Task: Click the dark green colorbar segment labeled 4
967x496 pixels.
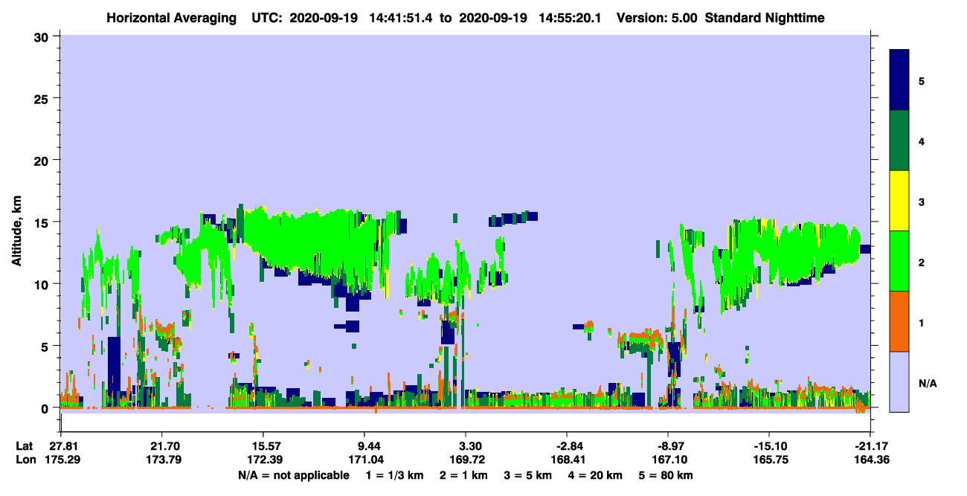Action: tap(899, 141)
